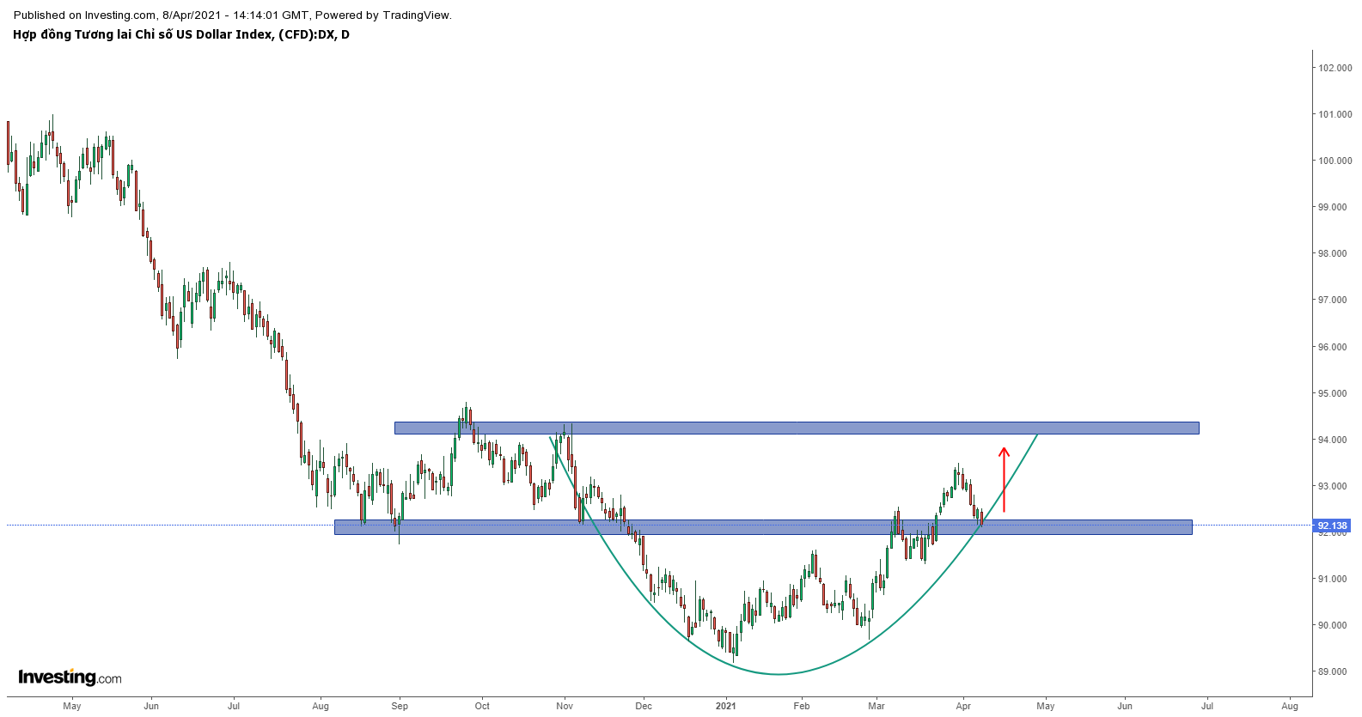Click the 2021 year label on time axis
This screenshot has height=717, width=1362.
coord(726,706)
